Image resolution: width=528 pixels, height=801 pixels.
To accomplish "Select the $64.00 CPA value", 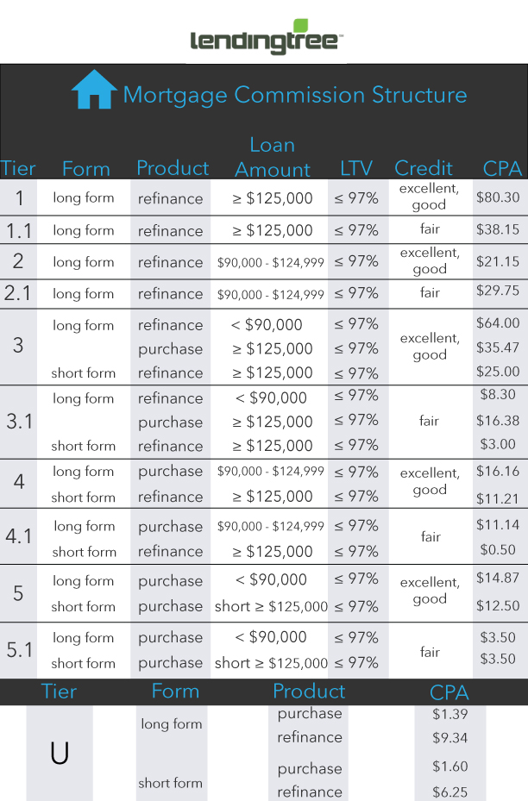I will (498, 323).
